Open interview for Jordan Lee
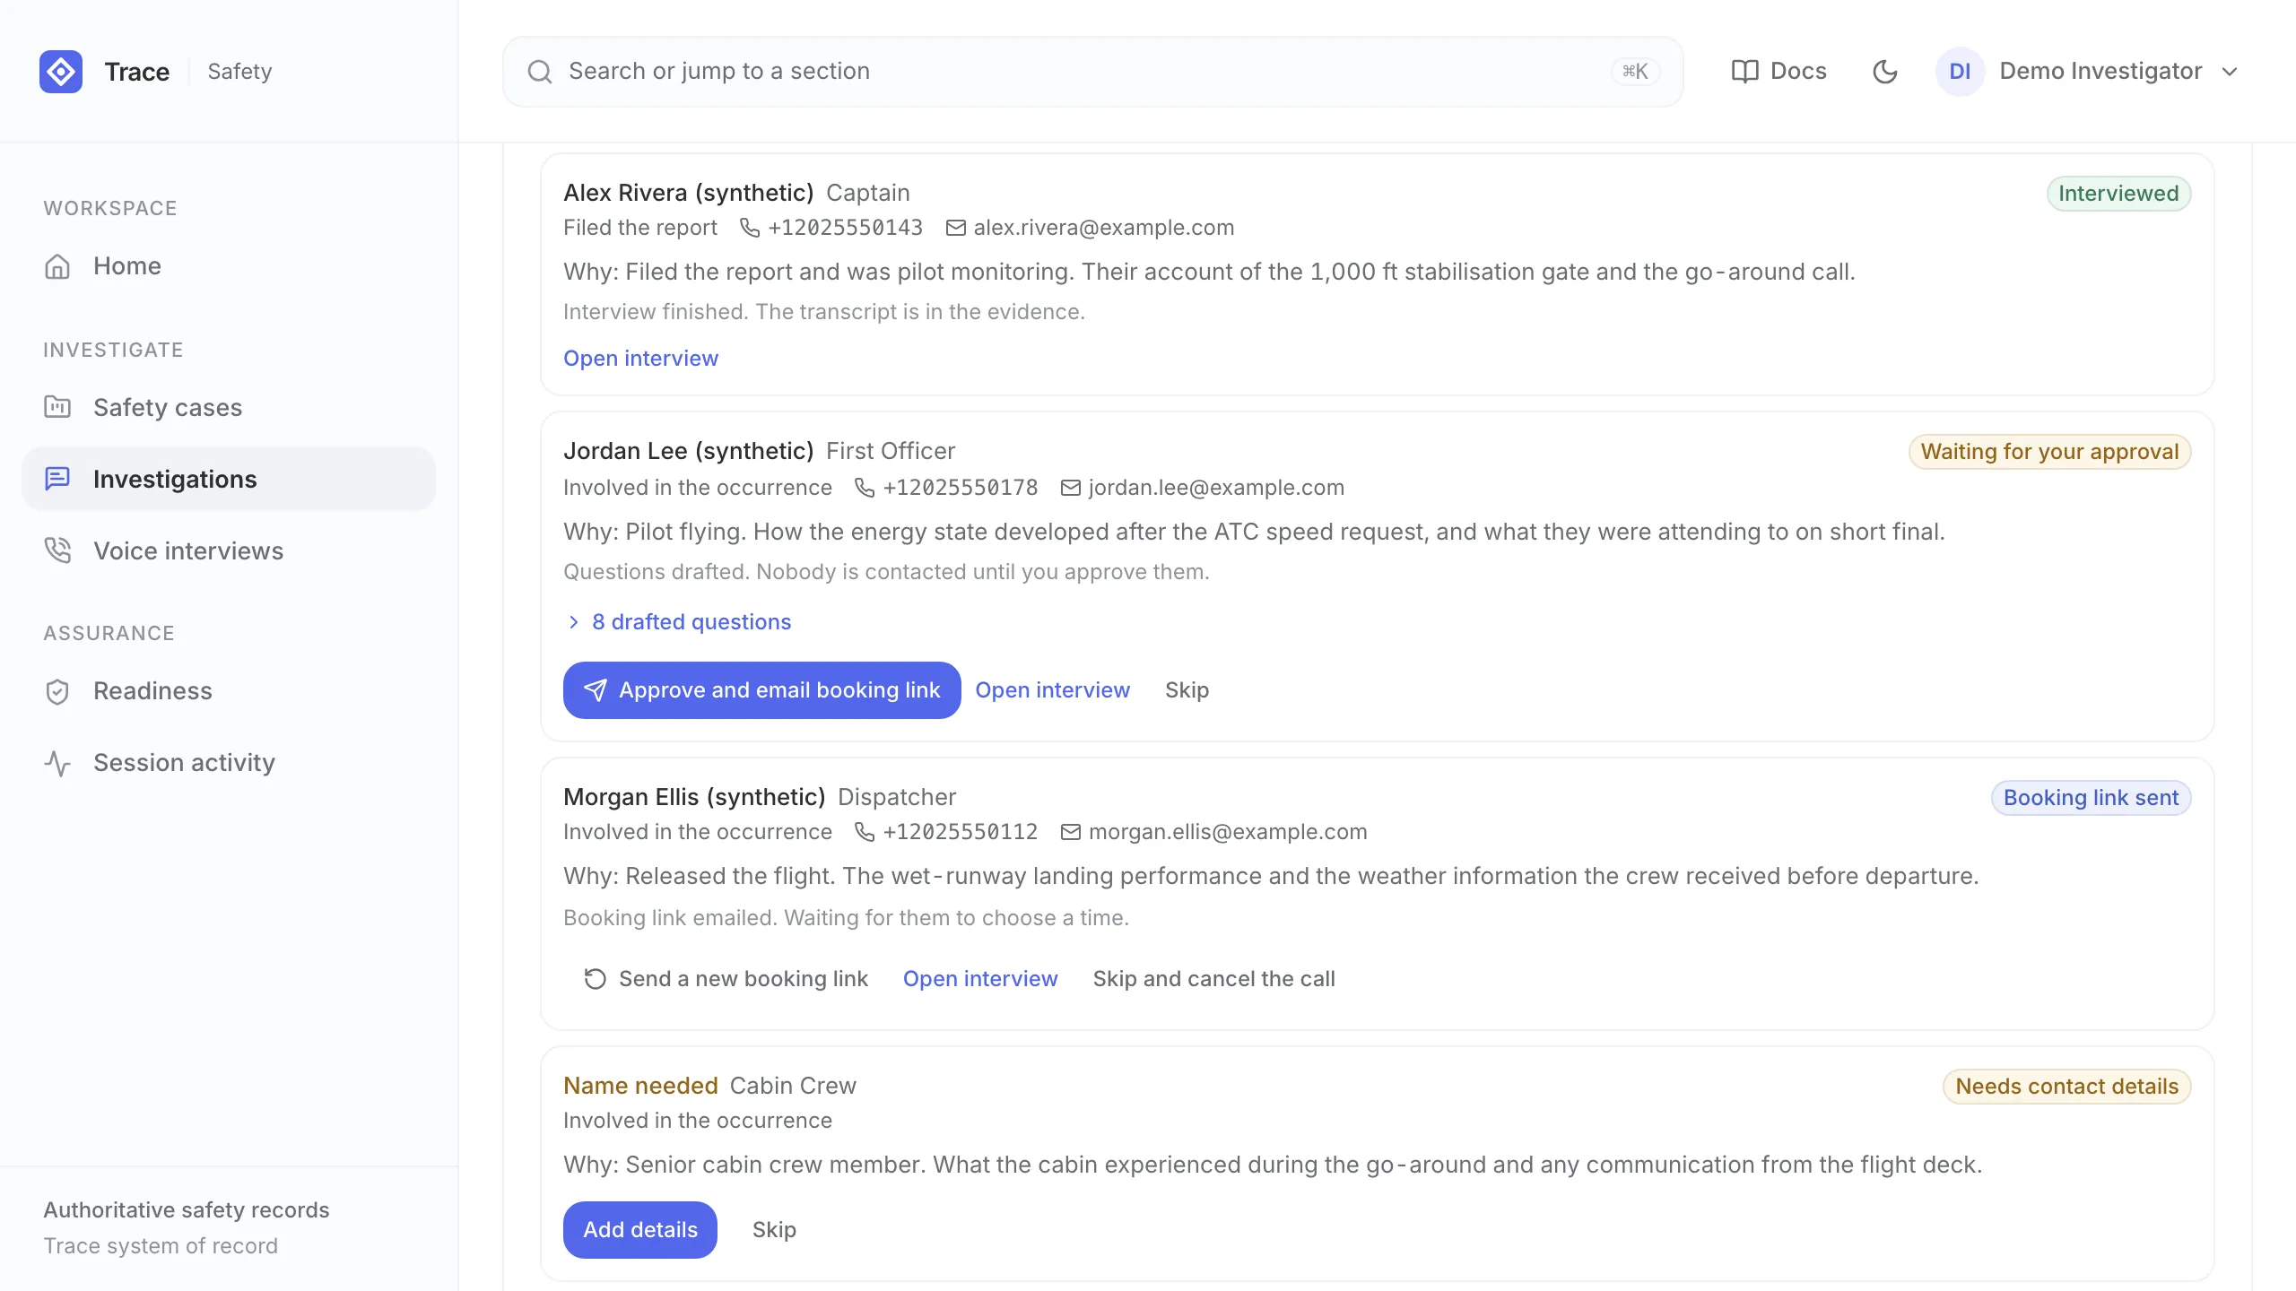 1052,690
